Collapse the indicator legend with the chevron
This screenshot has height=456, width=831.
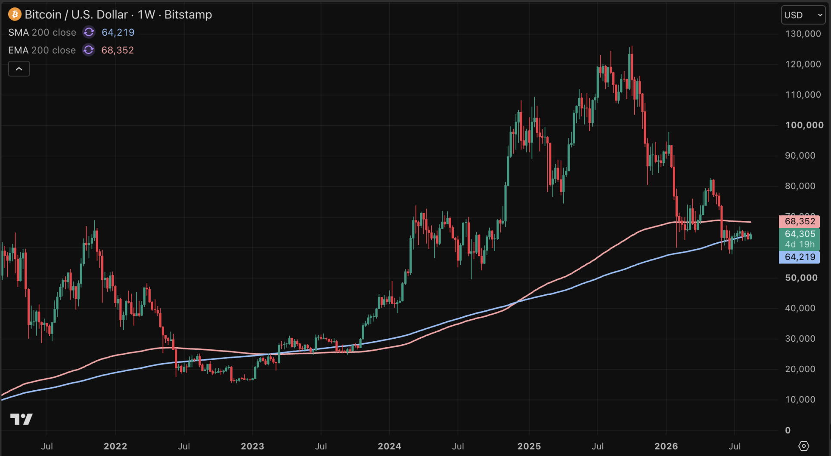click(19, 69)
